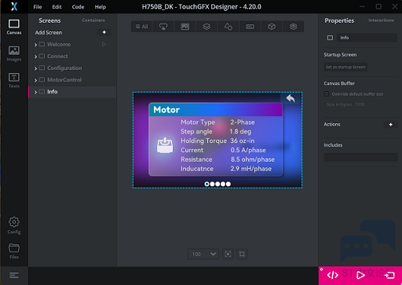Open the Texts view in sidebar
Viewport: 402px width, 285px height.
14,80
